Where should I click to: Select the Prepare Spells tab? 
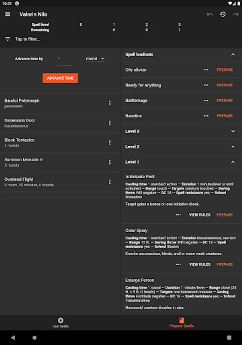click(182, 322)
